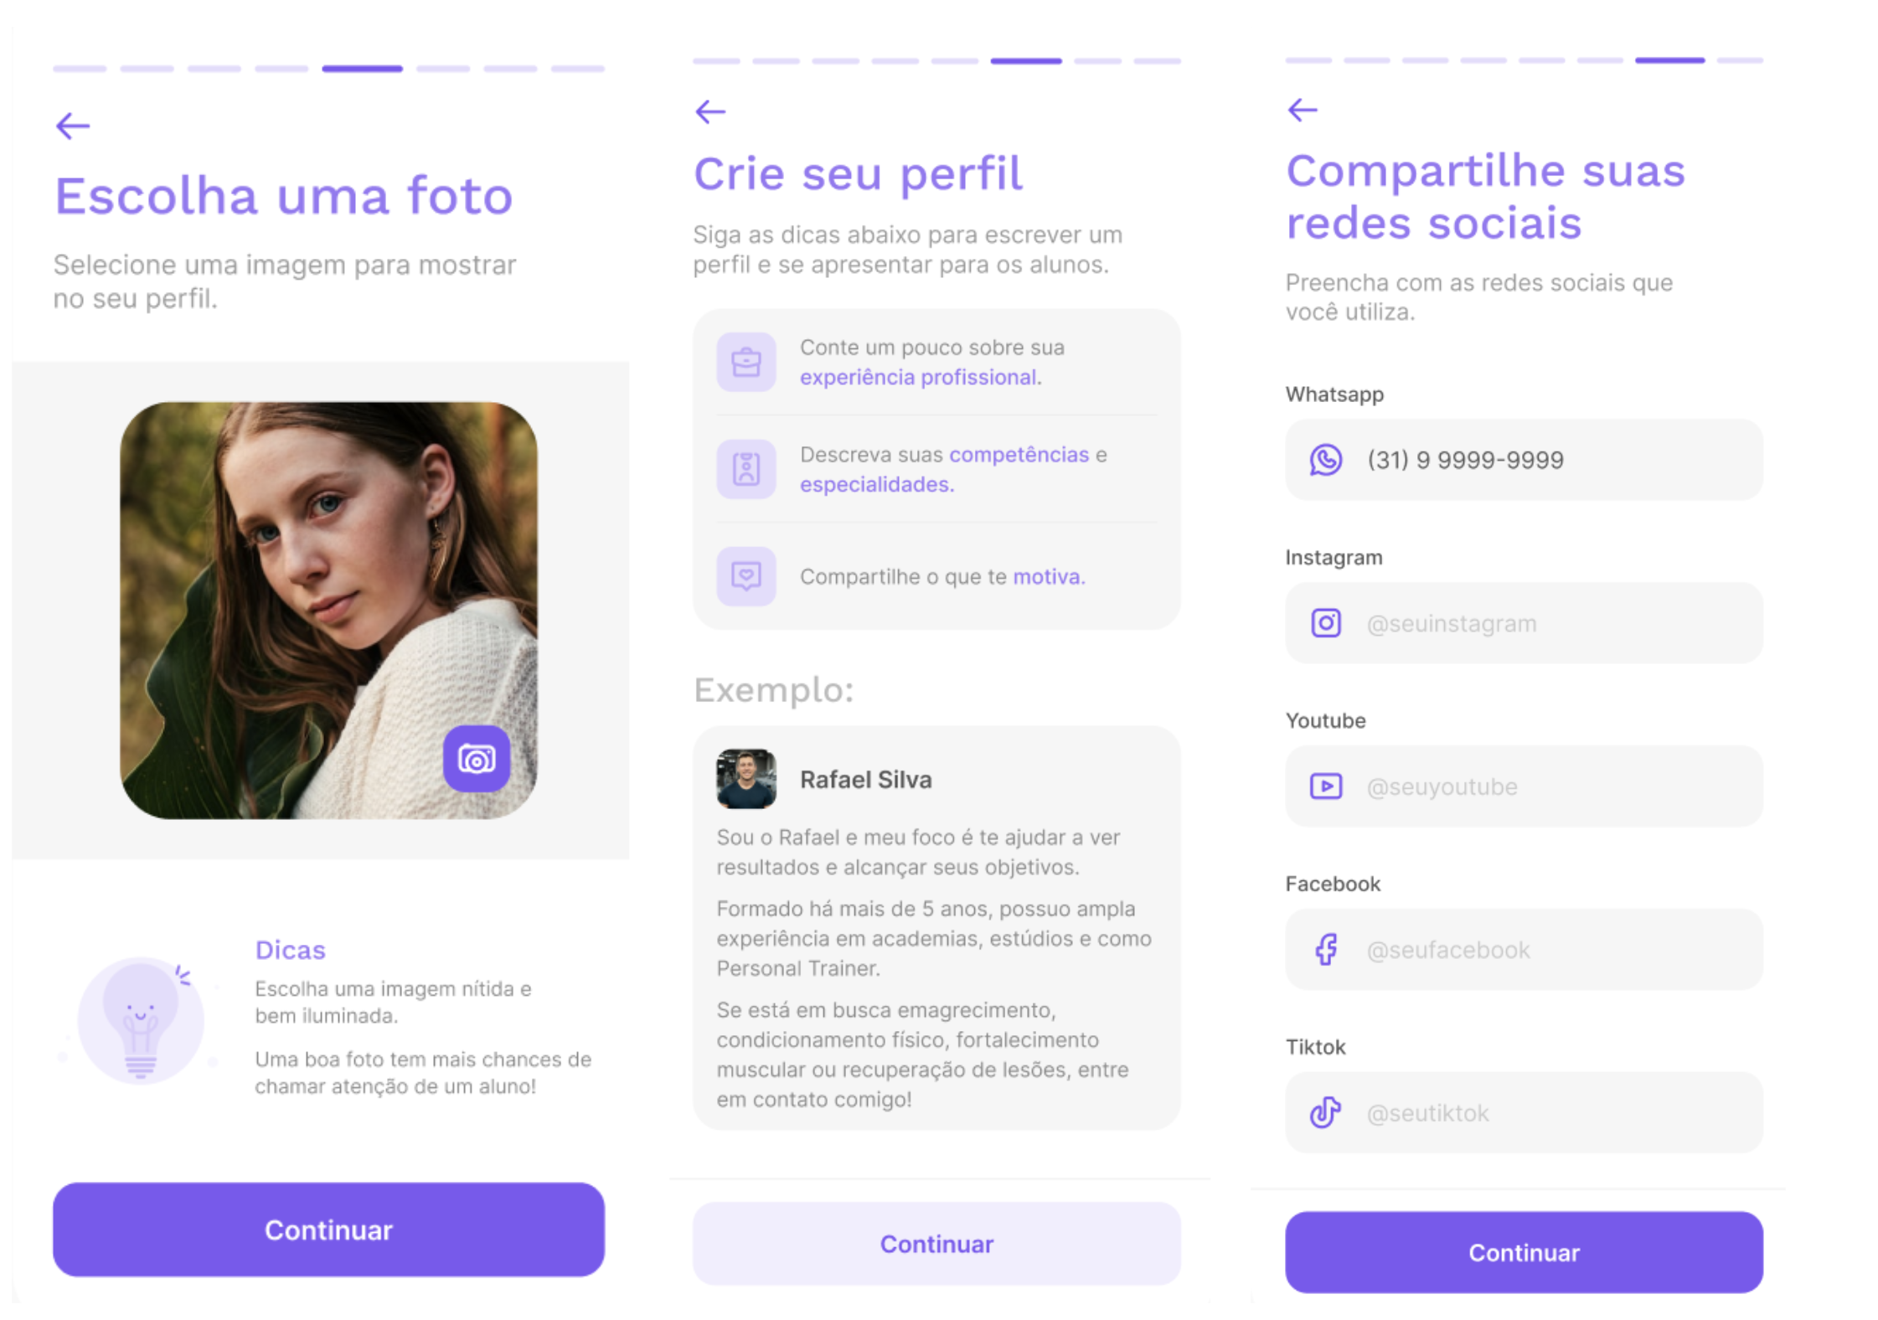The image size is (1878, 1320).
Task: Click the Whatsapp icon in phone field
Action: tap(1325, 460)
